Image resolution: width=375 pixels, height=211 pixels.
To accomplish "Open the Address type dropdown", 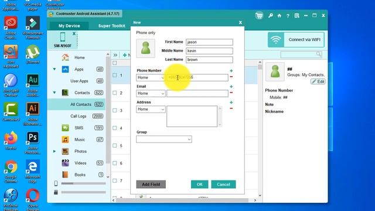I will coord(151,110).
